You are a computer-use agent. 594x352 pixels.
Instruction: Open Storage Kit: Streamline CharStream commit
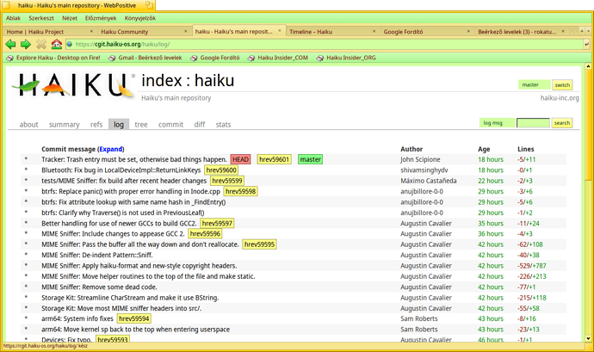[130, 298]
